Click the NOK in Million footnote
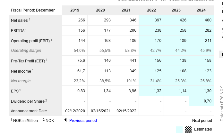The height and width of the screenshot is (136, 223). 24,120
